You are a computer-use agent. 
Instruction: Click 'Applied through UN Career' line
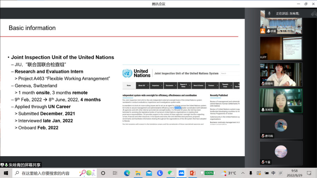pyautogui.click(x=43, y=107)
